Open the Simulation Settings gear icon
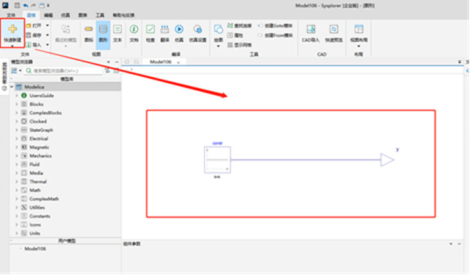Image resolution: width=470 pixels, height=275 pixels. coord(197,29)
